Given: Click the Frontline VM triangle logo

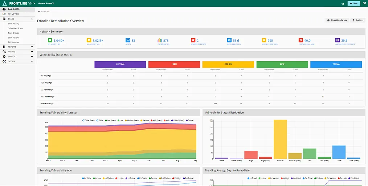Looking at the screenshot, I should [4, 3].
